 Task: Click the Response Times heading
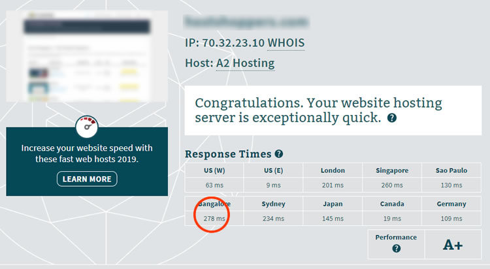tap(228, 154)
